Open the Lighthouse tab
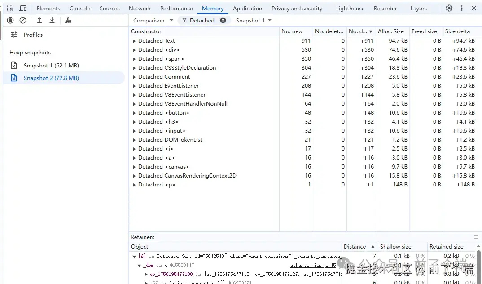 pos(350,8)
